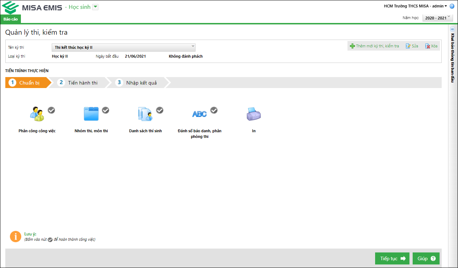The image size is (458, 268).
Task: Click the MISA EMIS logo
Action: pyautogui.click(x=32, y=7)
